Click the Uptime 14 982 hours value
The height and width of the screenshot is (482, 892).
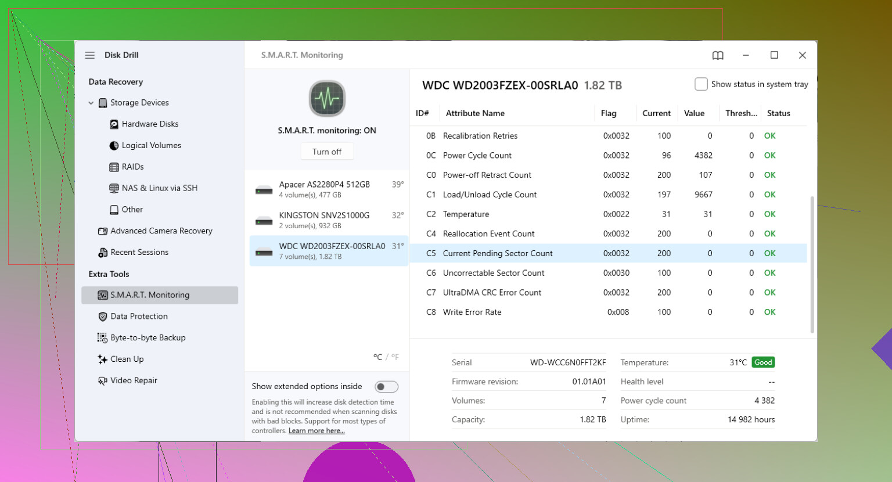pos(751,420)
